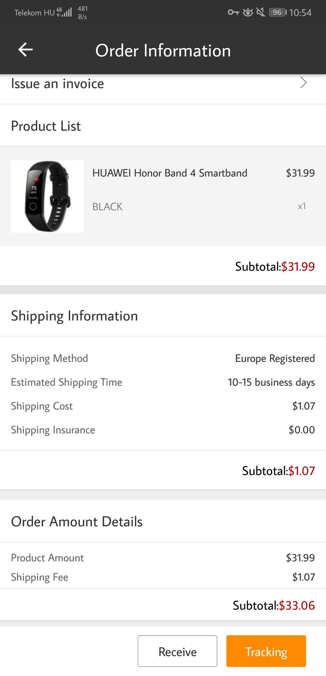Tap the Order Information page title
Screen dimensions: 326x676
[163, 50]
